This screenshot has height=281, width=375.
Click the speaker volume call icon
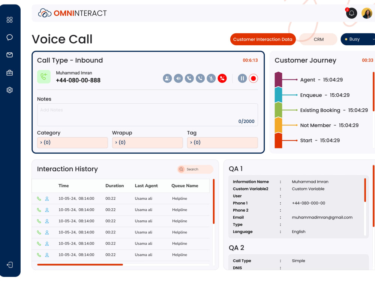coord(178,78)
